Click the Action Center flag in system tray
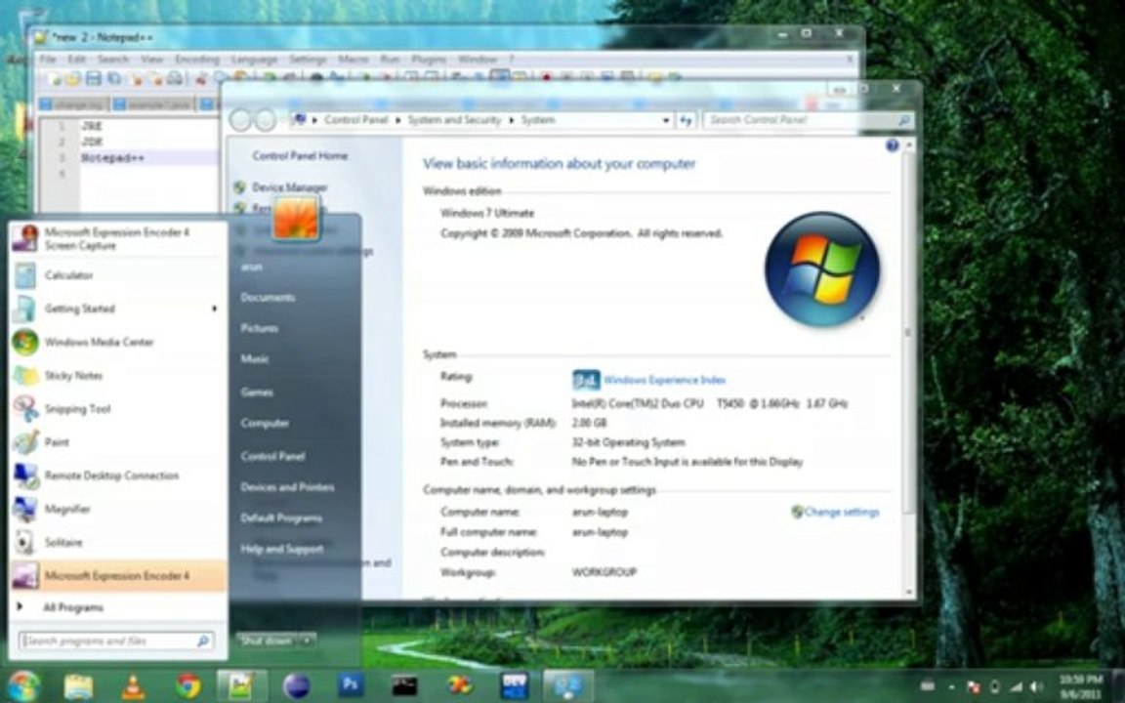This screenshot has height=703, width=1125. (974, 687)
